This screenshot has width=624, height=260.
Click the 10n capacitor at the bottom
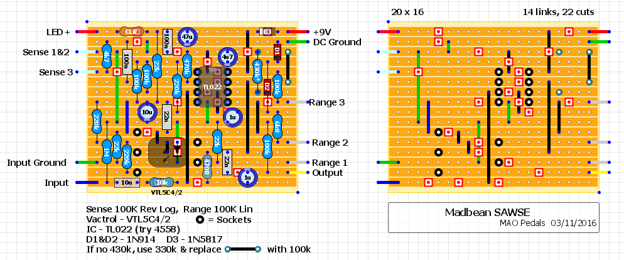click(x=127, y=183)
